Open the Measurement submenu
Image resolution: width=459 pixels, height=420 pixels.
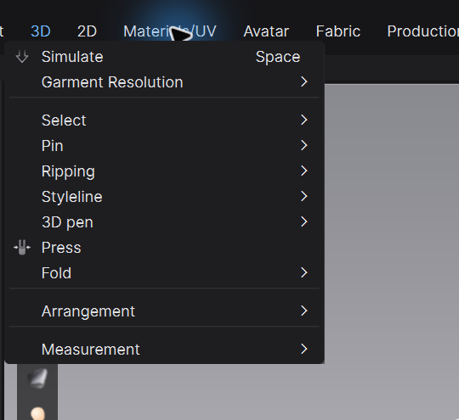pyautogui.click(x=165, y=350)
